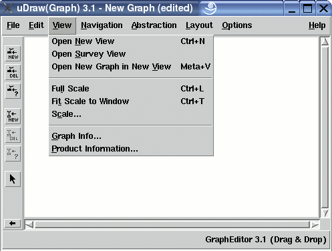Open the Navigation menu

point(102,25)
